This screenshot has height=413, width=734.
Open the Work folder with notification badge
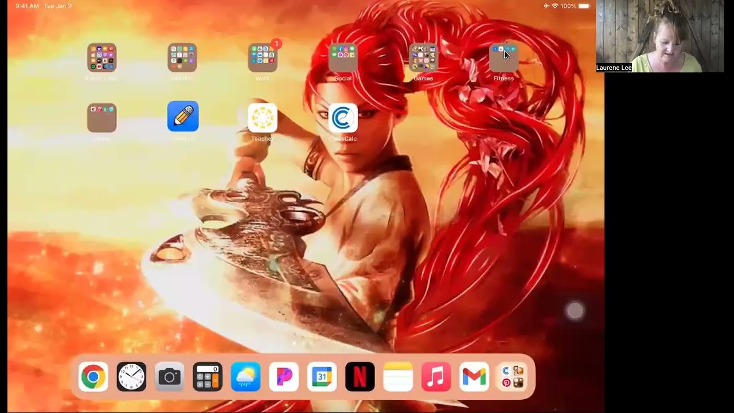point(263,58)
